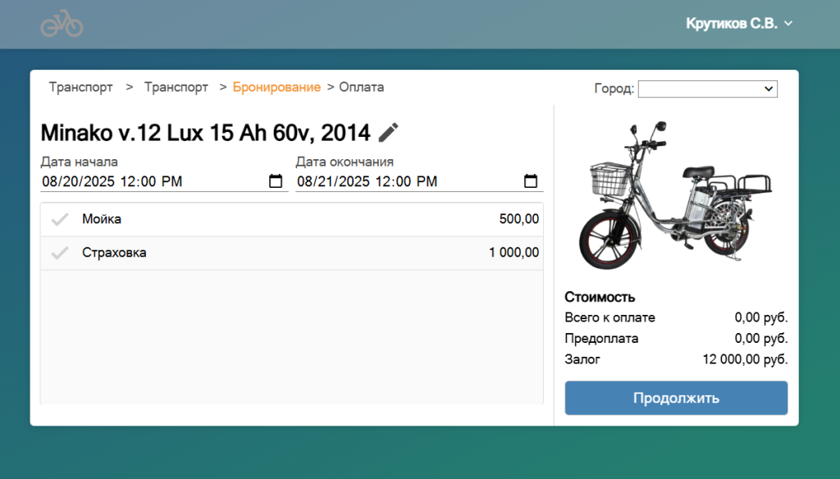840x479 pixels.
Task: Toggle the Страховка service checkmark
Action: tap(59, 253)
